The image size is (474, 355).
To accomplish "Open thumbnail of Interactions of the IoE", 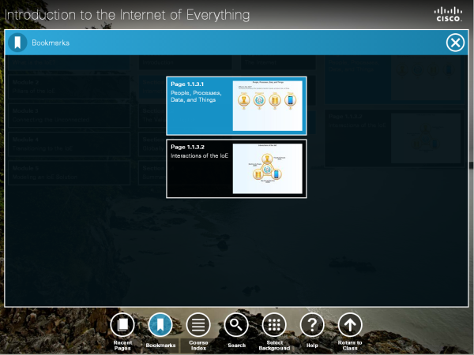I will coord(268,168).
